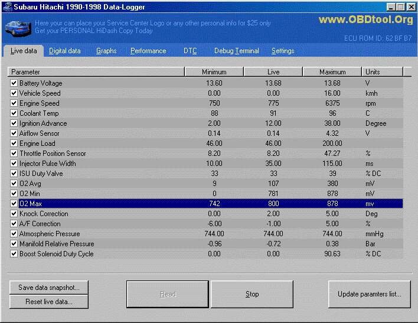Select the Manifold Relative Pressure label

(x=57, y=244)
